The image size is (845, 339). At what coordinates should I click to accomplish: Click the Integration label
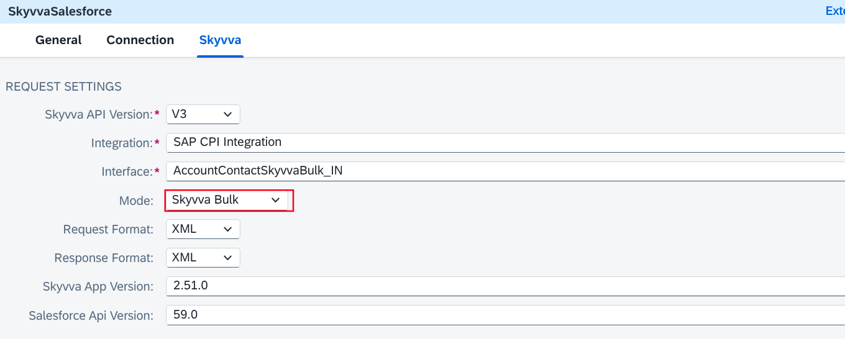(x=122, y=143)
